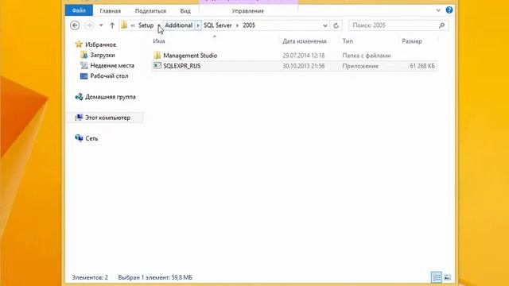The width and height of the screenshot is (509, 286).
Task: Switch to details view icon in status bar
Action: tap(437, 277)
